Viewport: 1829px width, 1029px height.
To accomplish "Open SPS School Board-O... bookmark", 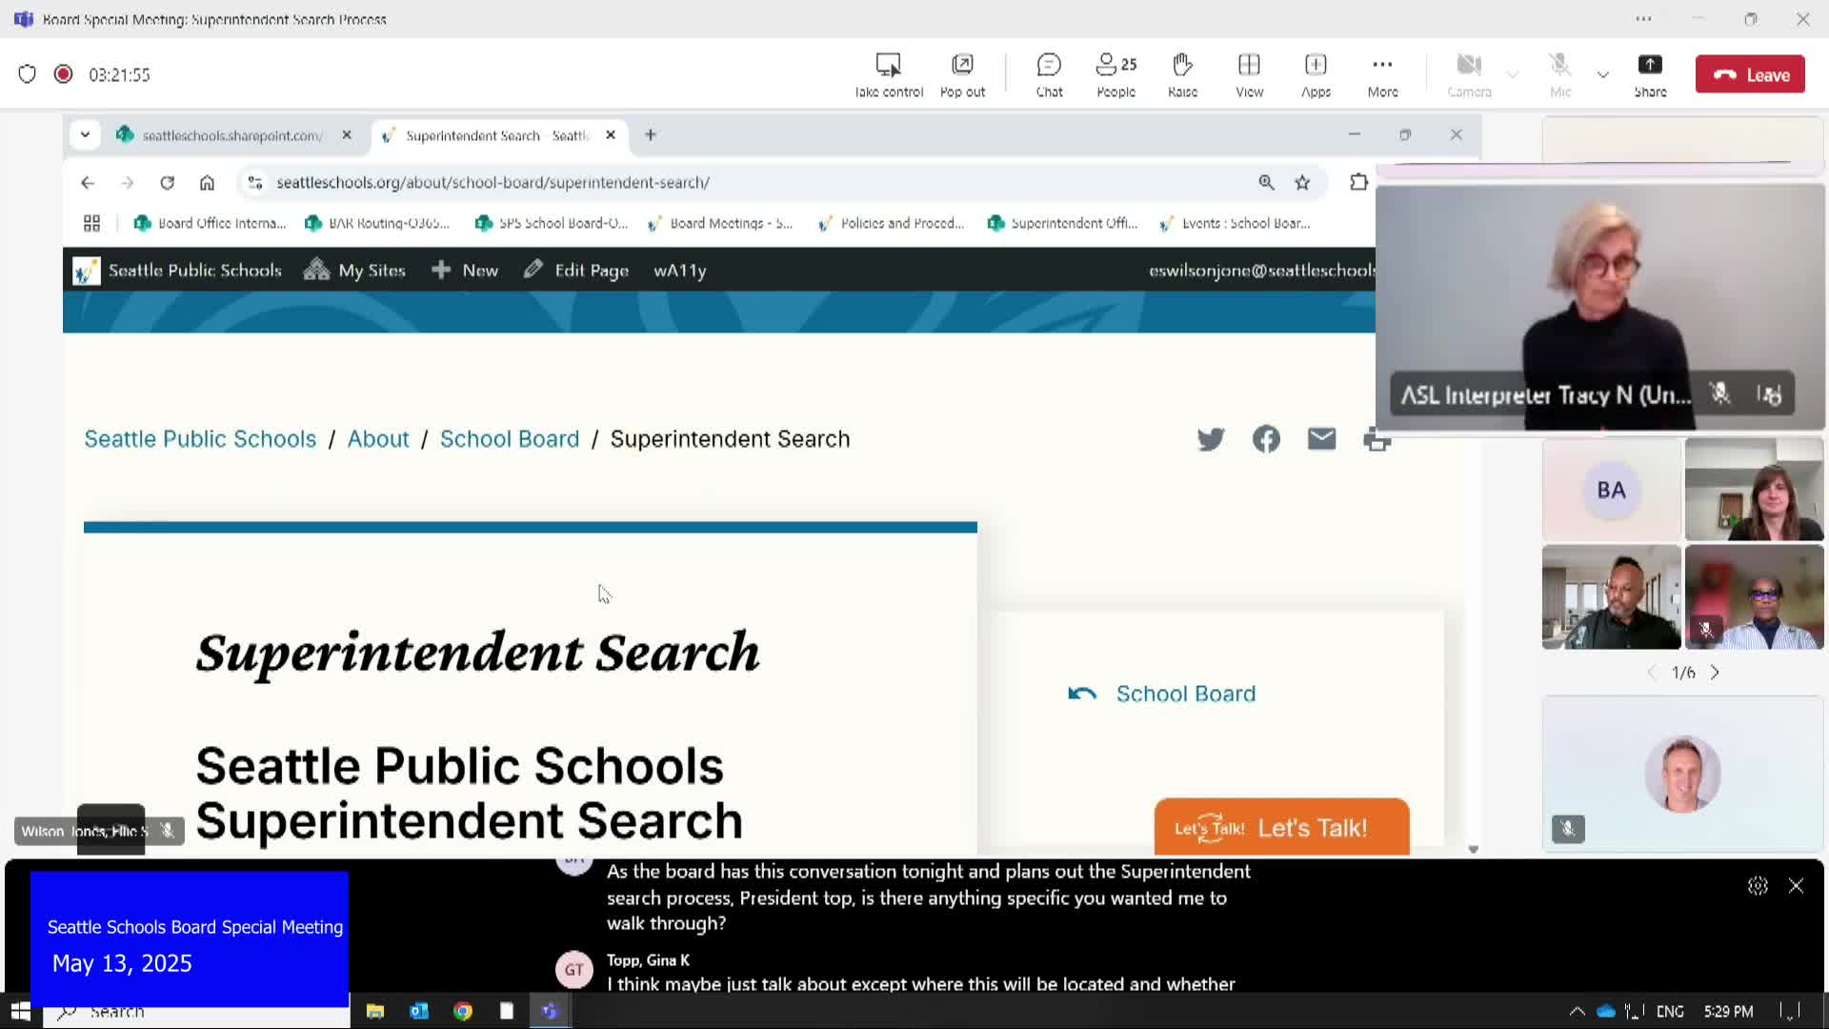I will point(551,223).
